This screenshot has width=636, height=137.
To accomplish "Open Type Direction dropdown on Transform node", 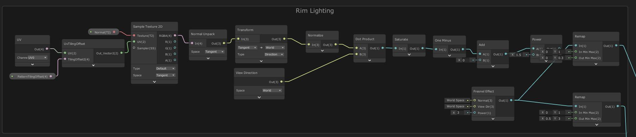I will (274, 54).
